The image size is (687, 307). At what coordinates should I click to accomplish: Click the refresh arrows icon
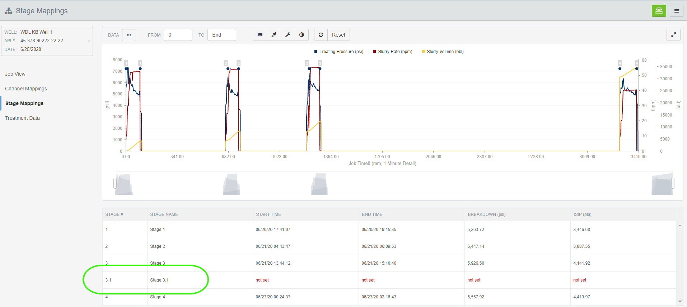(321, 35)
